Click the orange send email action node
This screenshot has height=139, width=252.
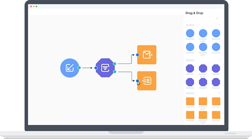pyautogui.click(x=147, y=55)
